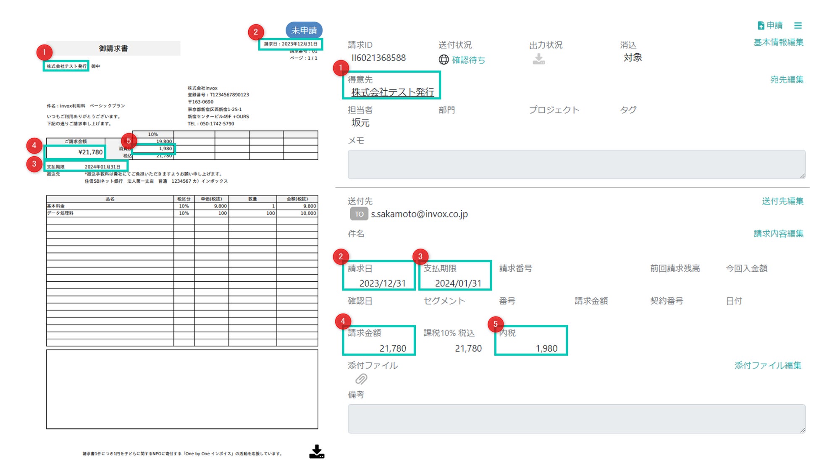The image size is (819, 474).
Task: Click the globe icon beside 確認待ち
Action: [444, 60]
